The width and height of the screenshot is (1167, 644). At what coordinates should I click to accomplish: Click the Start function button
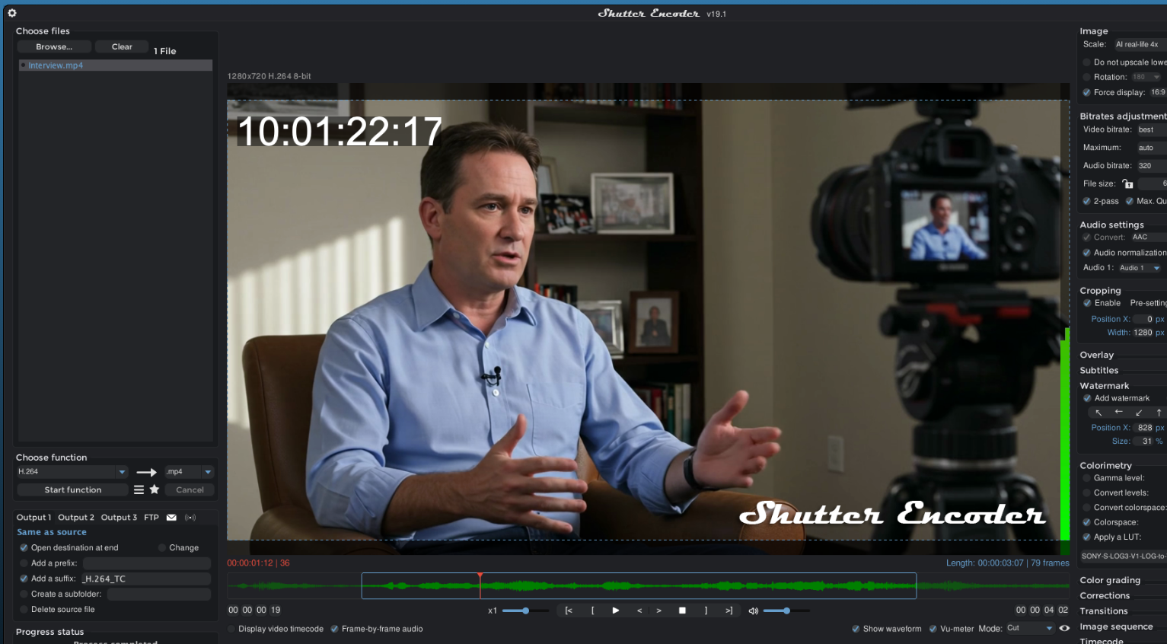(72, 489)
